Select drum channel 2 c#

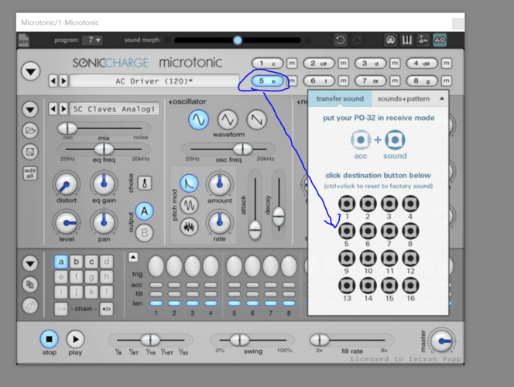pos(319,63)
